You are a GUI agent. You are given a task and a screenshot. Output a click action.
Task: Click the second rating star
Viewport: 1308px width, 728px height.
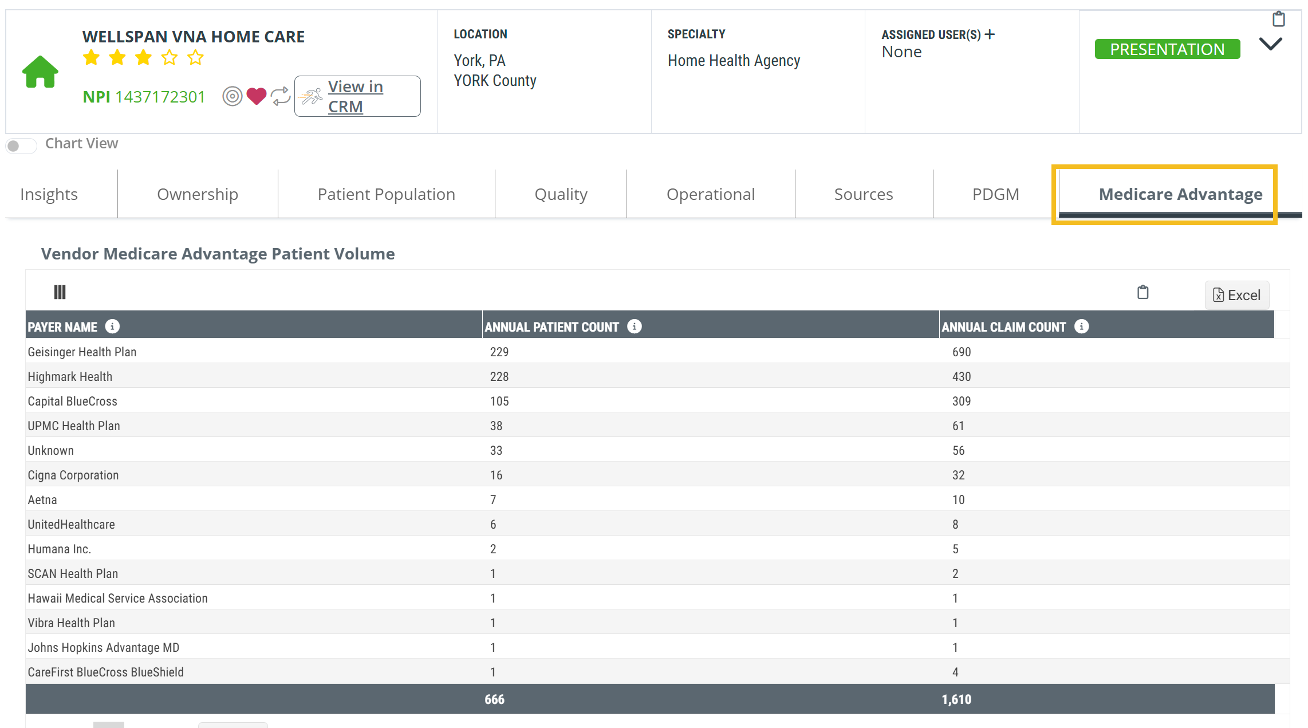coord(117,58)
